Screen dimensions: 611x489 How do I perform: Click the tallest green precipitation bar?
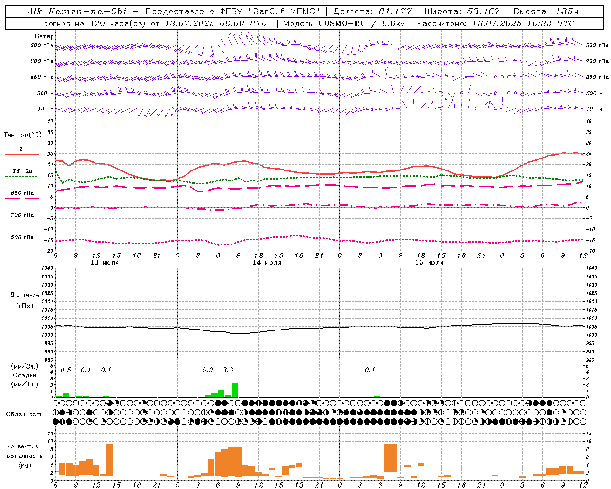click(x=234, y=391)
